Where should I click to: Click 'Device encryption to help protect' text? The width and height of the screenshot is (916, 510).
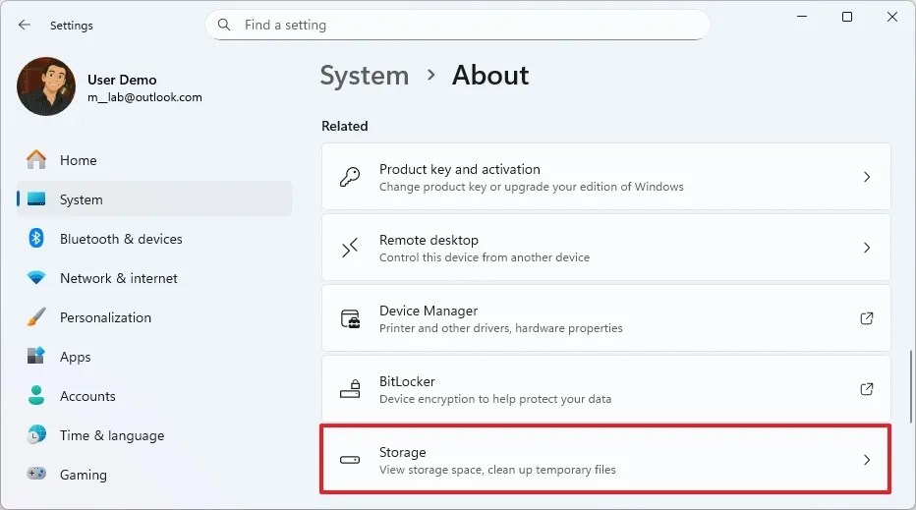pos(494,398)
